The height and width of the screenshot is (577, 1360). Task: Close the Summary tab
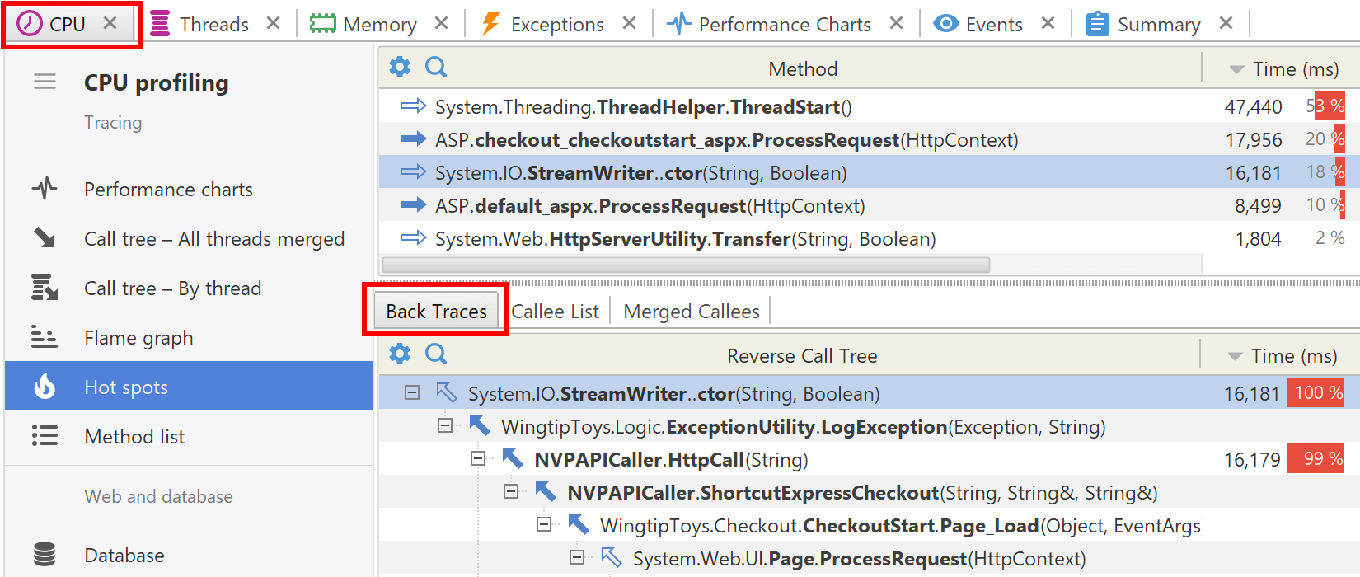coord(1226,24)
